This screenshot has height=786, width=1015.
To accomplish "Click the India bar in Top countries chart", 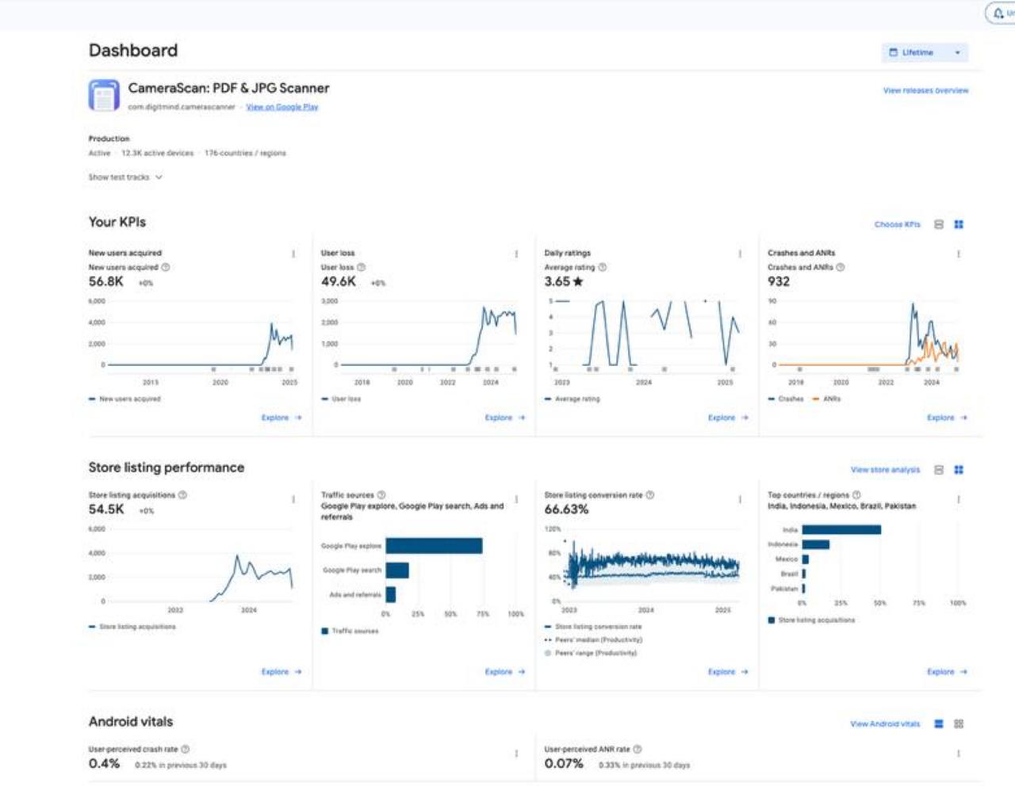I will point(841,530).
